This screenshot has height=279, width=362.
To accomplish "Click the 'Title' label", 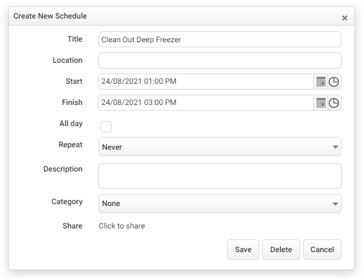I will (x=75, y=39).
